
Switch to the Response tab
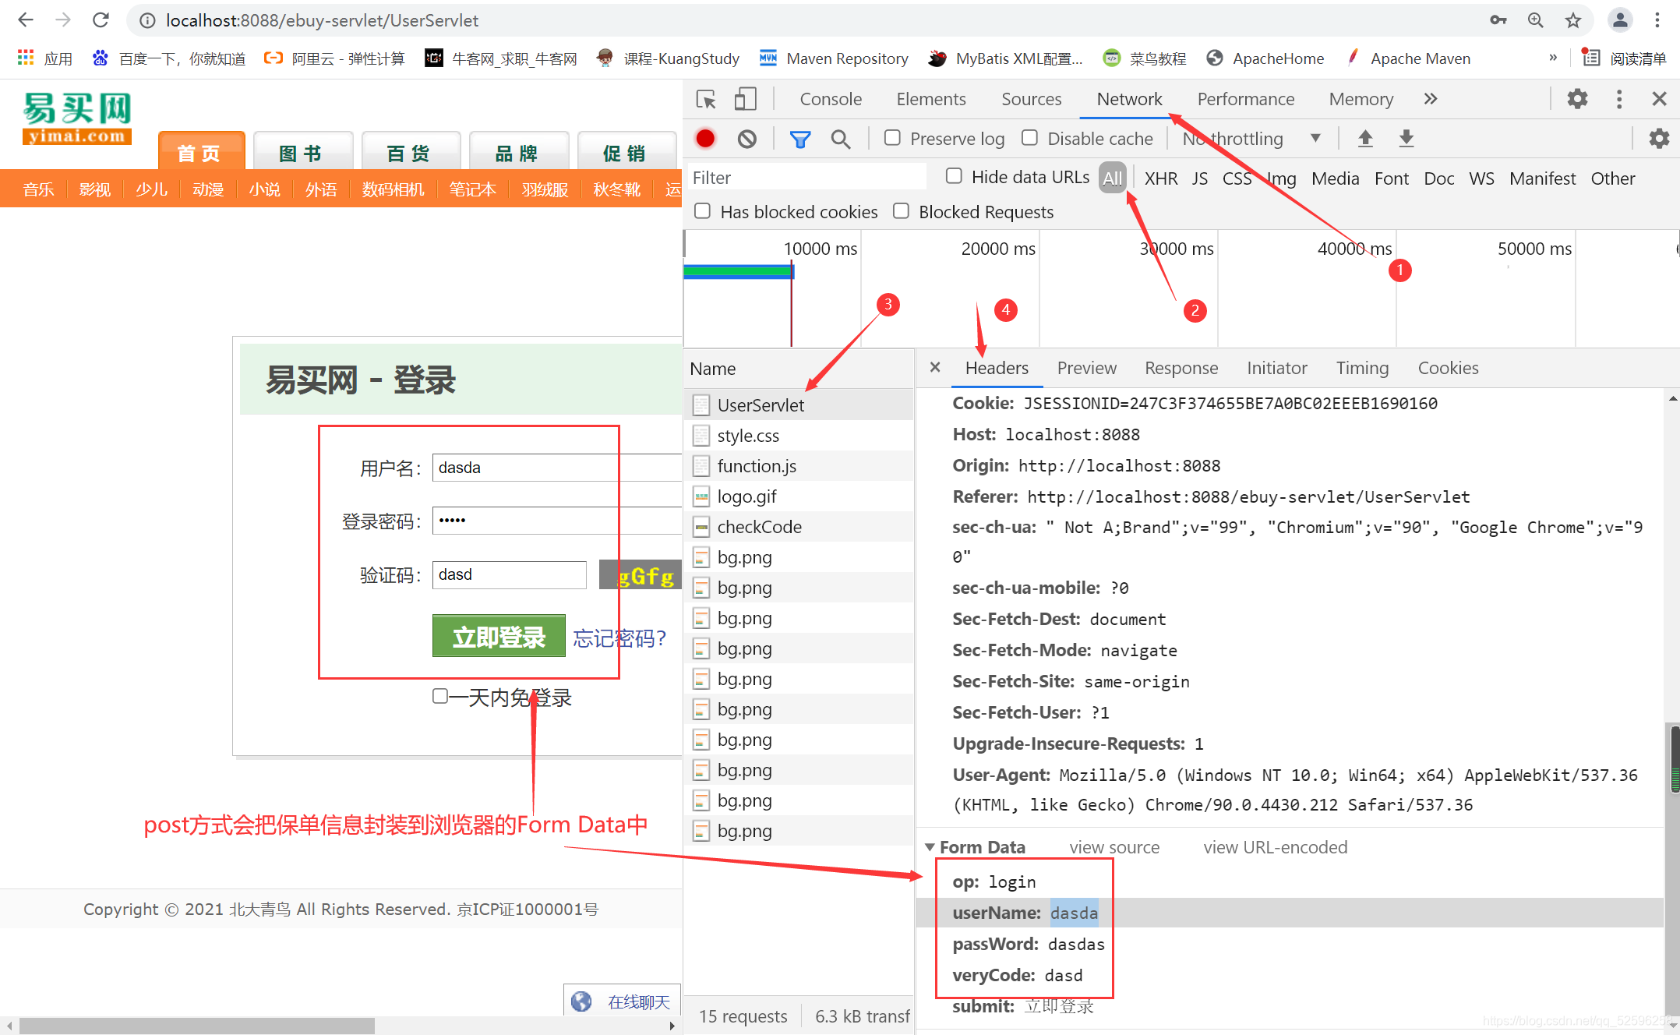click(1181, 368)
